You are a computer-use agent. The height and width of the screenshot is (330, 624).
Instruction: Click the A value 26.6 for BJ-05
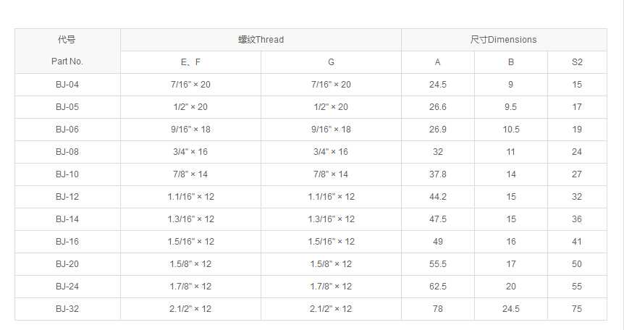point(438,107)
